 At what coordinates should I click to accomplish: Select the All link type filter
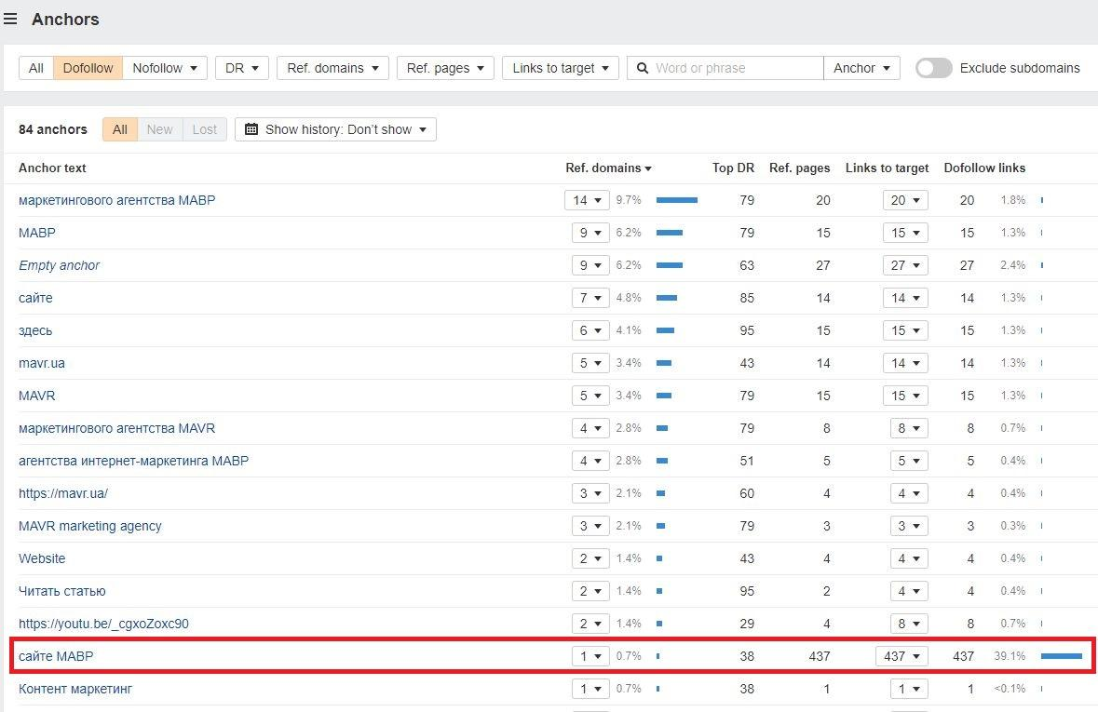point(35,68)
